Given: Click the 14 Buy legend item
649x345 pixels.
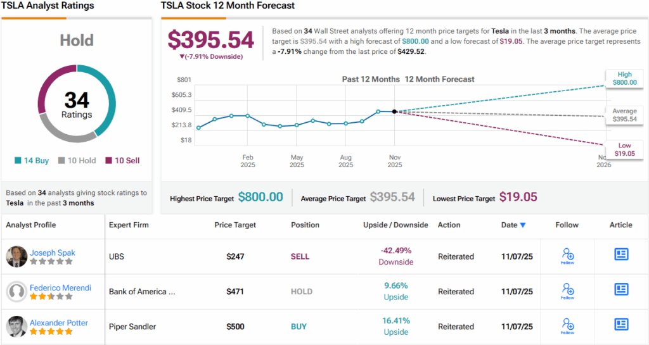Looking at the screenshot, I should coord(32,161).
